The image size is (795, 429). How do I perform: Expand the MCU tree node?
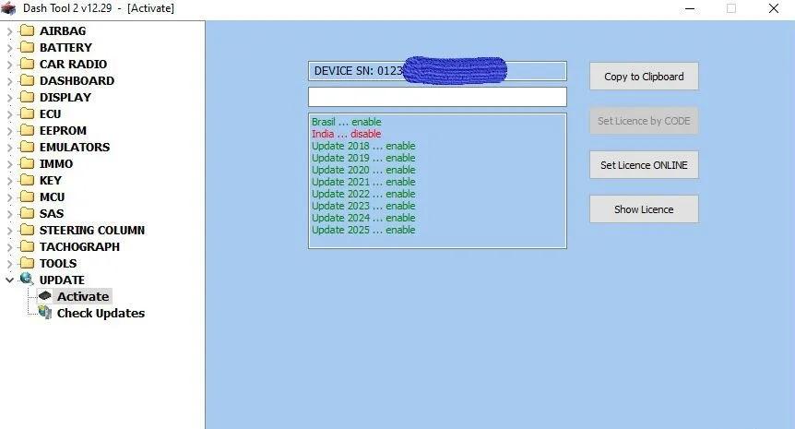pyautogui.click(x=9, y=197)
